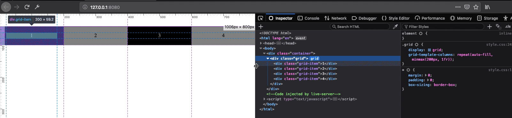Expand the head ellipsis badge
The image size is (512, 118).
click(279, 43)
